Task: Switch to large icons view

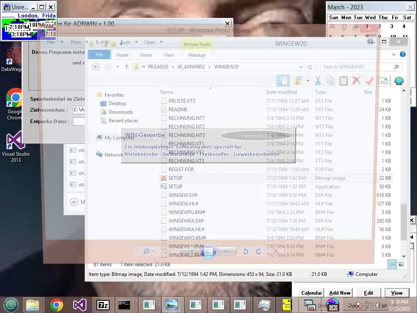Action: (x=401, y=264)
